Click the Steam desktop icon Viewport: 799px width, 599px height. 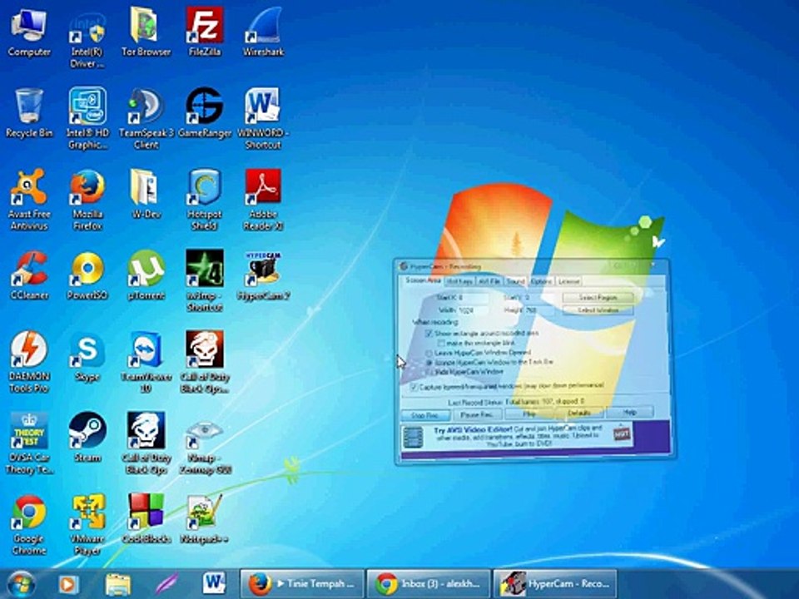[87, 437]
